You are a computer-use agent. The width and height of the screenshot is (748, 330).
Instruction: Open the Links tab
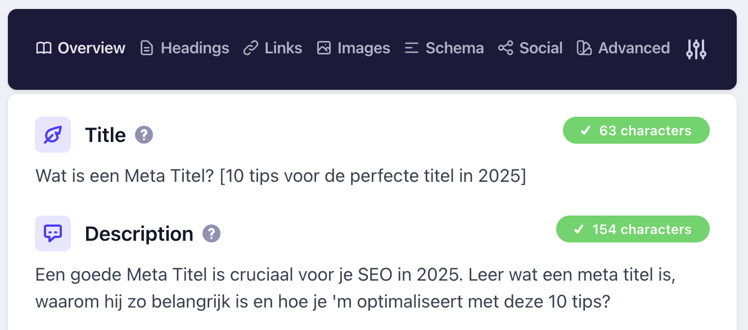click(x=283, y=48)
